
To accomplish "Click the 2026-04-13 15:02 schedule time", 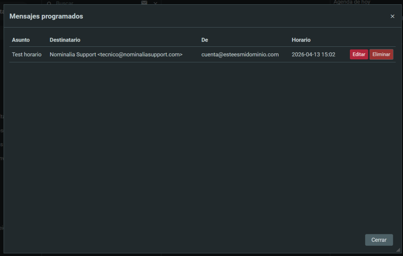I will tap(313, 55).
